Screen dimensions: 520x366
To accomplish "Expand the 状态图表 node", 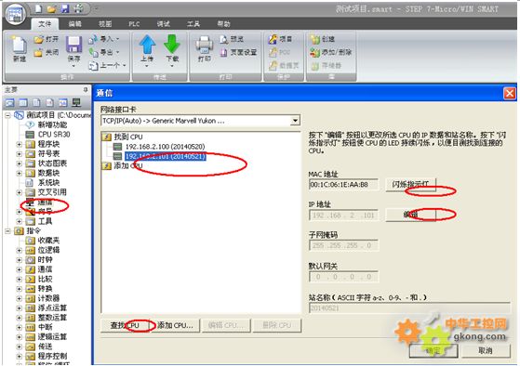I will click(20, 163).
